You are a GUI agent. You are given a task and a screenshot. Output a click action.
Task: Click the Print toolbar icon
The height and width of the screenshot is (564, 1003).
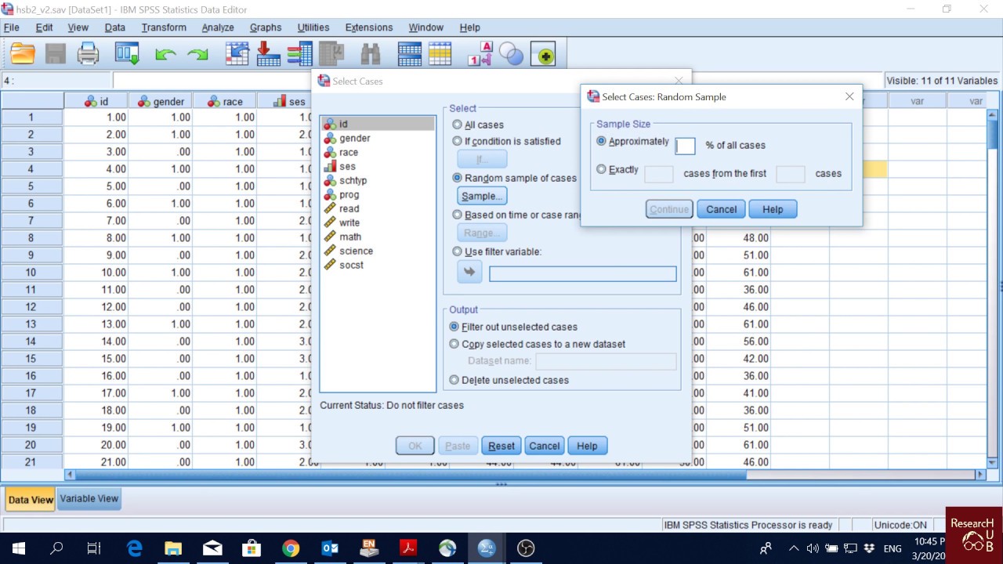(88, 54)
